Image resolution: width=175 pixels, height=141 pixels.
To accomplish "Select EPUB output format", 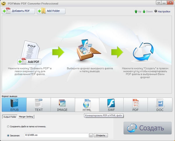I will (x=14, y=105).
